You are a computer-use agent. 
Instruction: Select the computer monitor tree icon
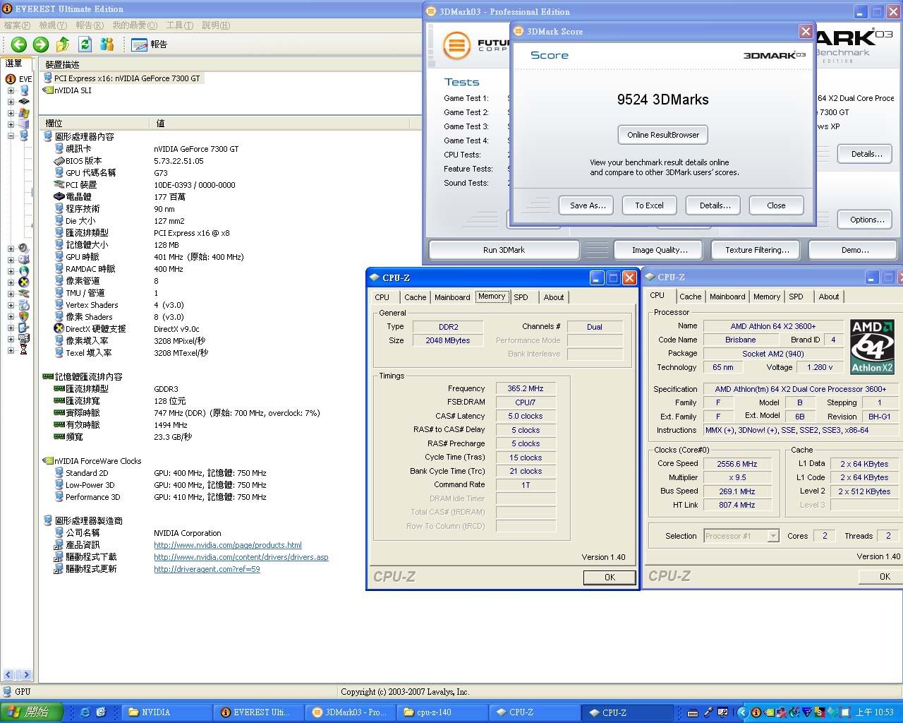(25, 90)
